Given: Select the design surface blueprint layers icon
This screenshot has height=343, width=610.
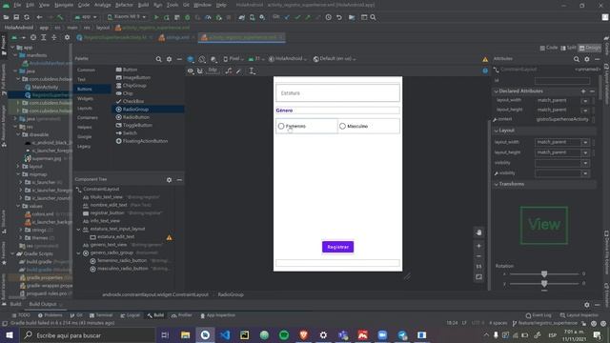Looking at the screenshot, I should (x=191, y=59).
